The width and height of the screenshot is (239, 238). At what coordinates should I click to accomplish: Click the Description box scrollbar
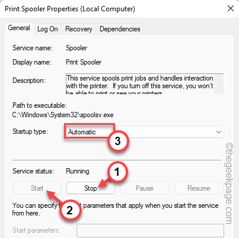[x=219, y=84]
